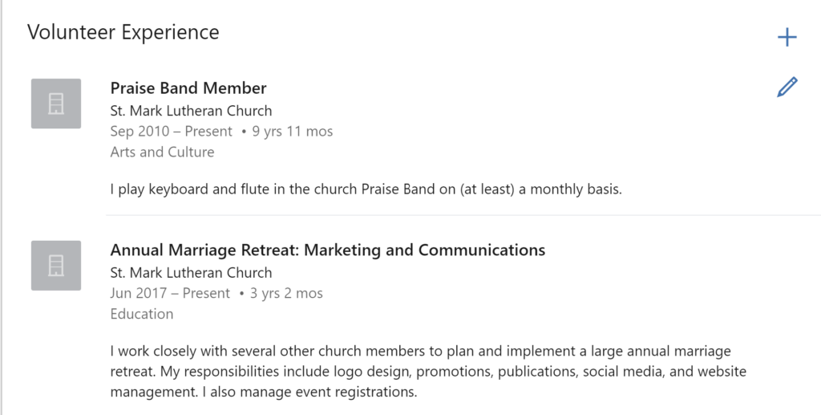The image size is (821, 415).
Task: Click the Volunteer Experience section heading
Action: coord(123,32)
